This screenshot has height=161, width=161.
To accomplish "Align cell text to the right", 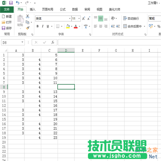I will tap(106, 26).
